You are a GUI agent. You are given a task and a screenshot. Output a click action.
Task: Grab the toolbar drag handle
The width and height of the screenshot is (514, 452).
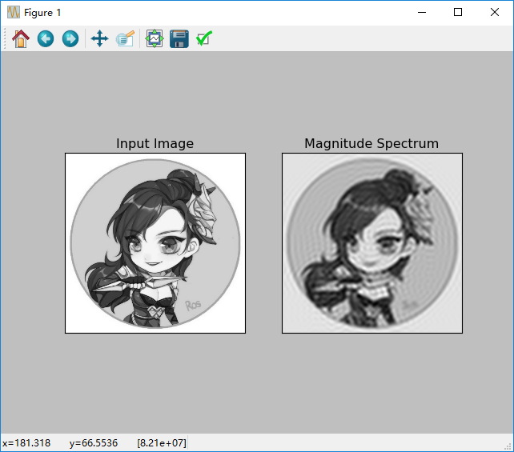point(5,38)
